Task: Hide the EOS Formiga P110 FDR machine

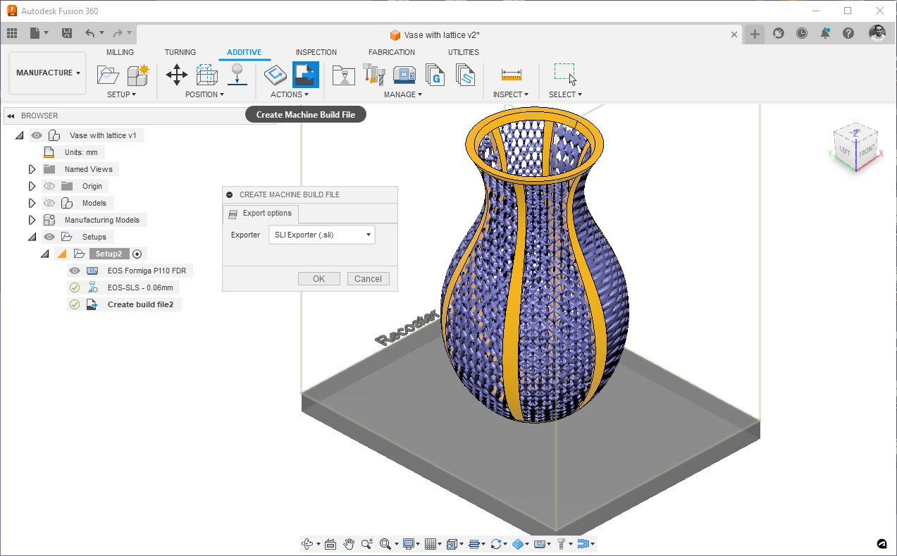Action: 74,271
